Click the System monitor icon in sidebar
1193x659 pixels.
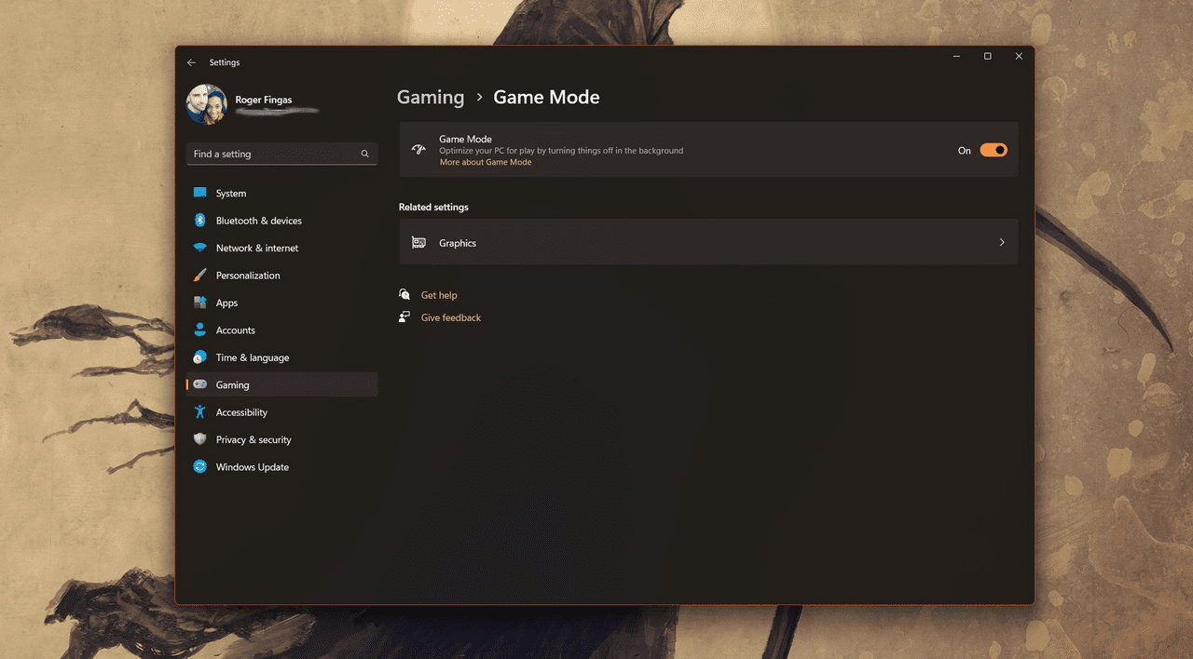[x=199, y=193]
